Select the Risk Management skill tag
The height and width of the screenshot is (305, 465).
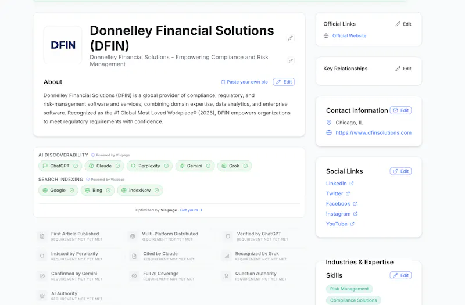(x=349, y=289)
